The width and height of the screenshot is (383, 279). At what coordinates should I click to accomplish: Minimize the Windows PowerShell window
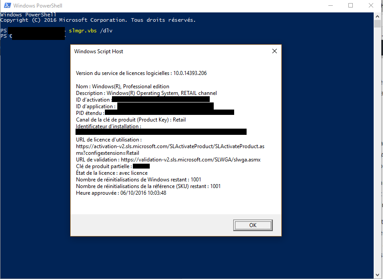pyautogui.click(x=331, y=5)
